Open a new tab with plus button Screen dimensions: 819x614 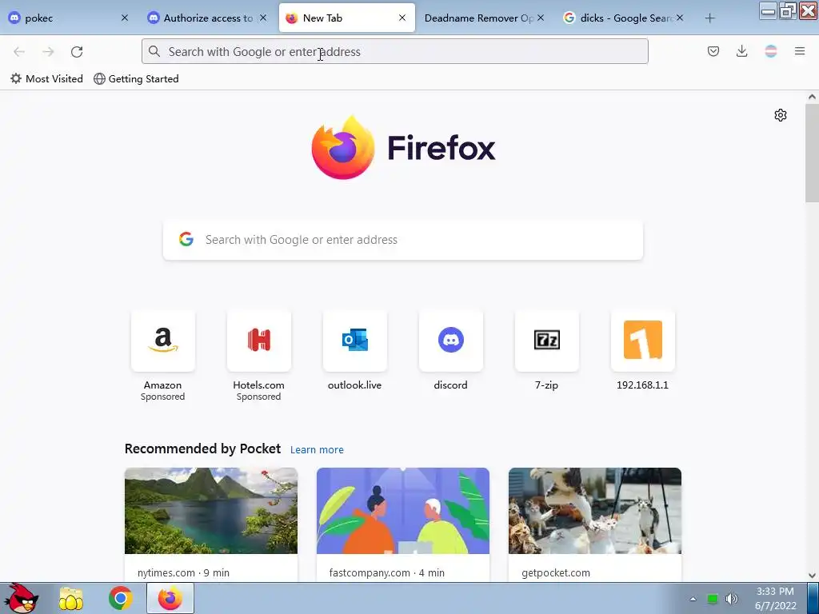tap(709, 18)
